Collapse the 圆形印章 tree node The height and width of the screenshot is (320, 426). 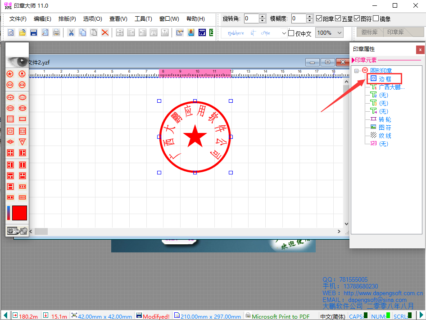[x=356, y=71]
